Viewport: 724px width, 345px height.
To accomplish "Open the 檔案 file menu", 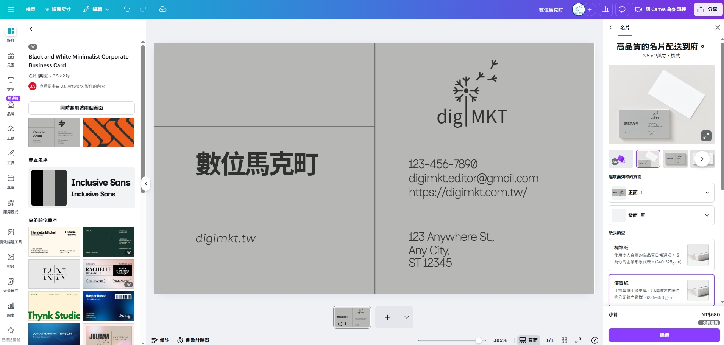I will click(x=30, y=9).
